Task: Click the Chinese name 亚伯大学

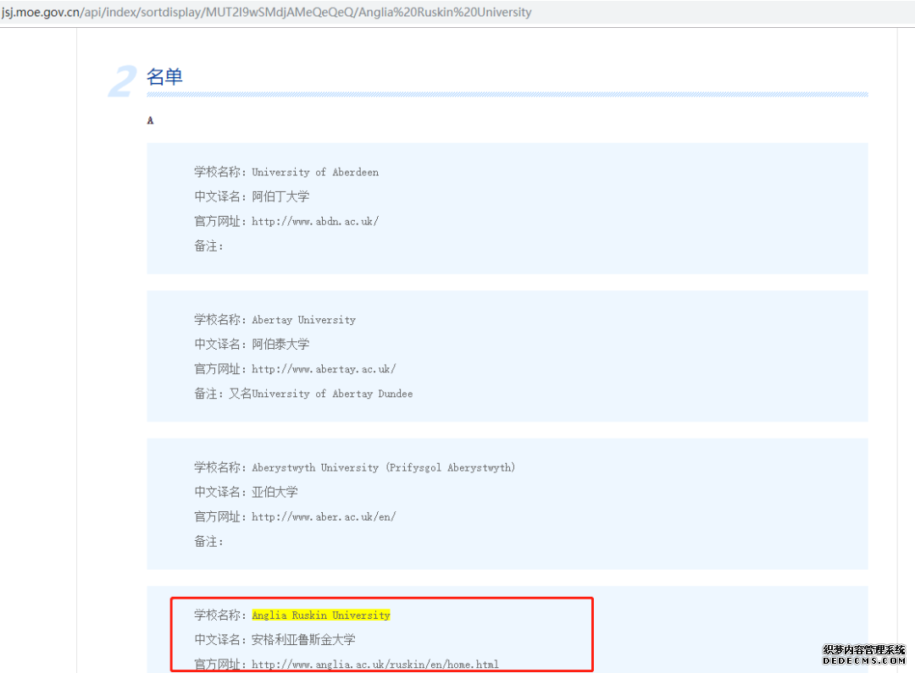Action: click(274, 492)
